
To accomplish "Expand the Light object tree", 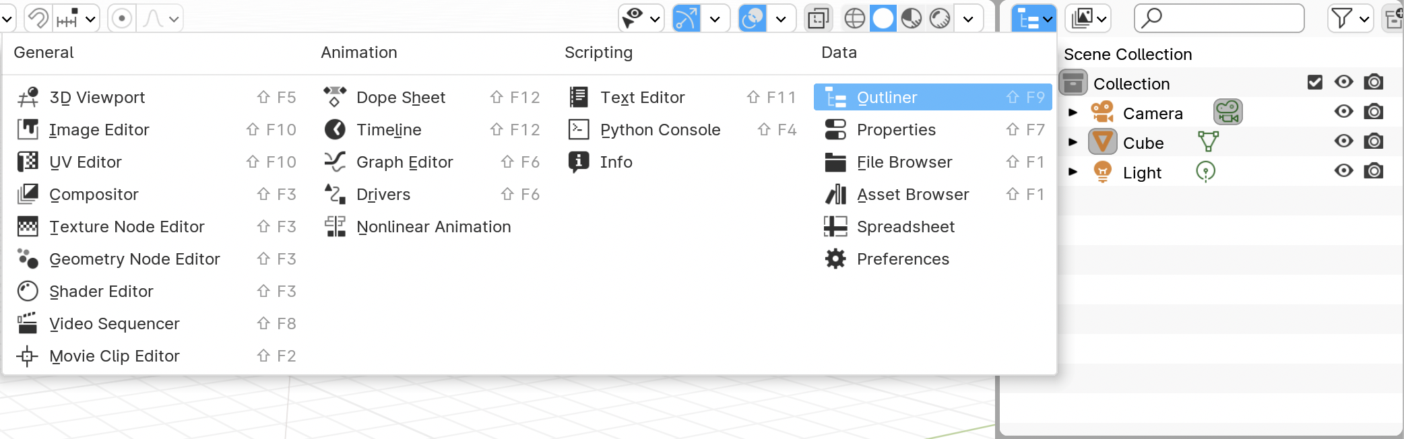I will (1073, 172).
